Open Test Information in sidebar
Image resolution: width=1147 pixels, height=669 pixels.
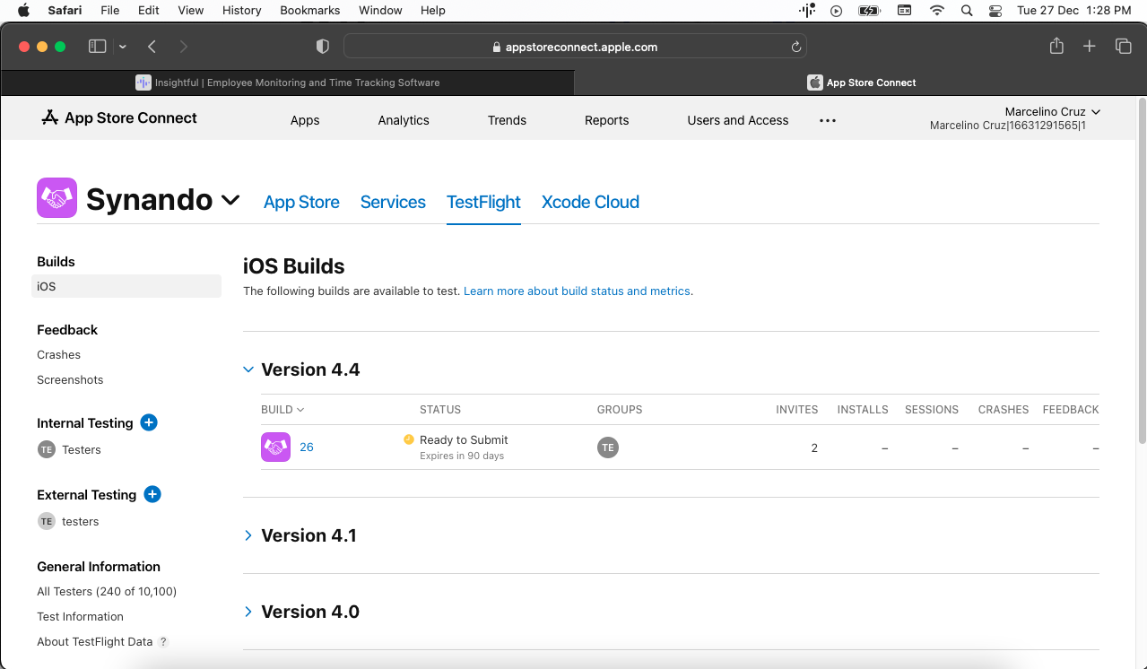(80, 617)
